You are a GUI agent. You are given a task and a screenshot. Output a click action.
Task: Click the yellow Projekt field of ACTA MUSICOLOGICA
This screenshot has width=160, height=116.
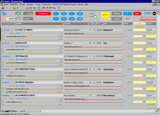[x=139, y=95]
